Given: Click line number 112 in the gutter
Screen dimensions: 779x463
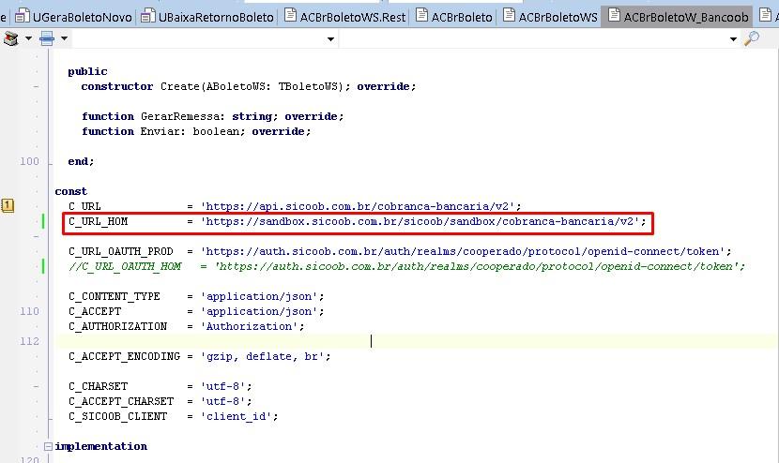Looking at the screenshot, I should coord(29,341).
